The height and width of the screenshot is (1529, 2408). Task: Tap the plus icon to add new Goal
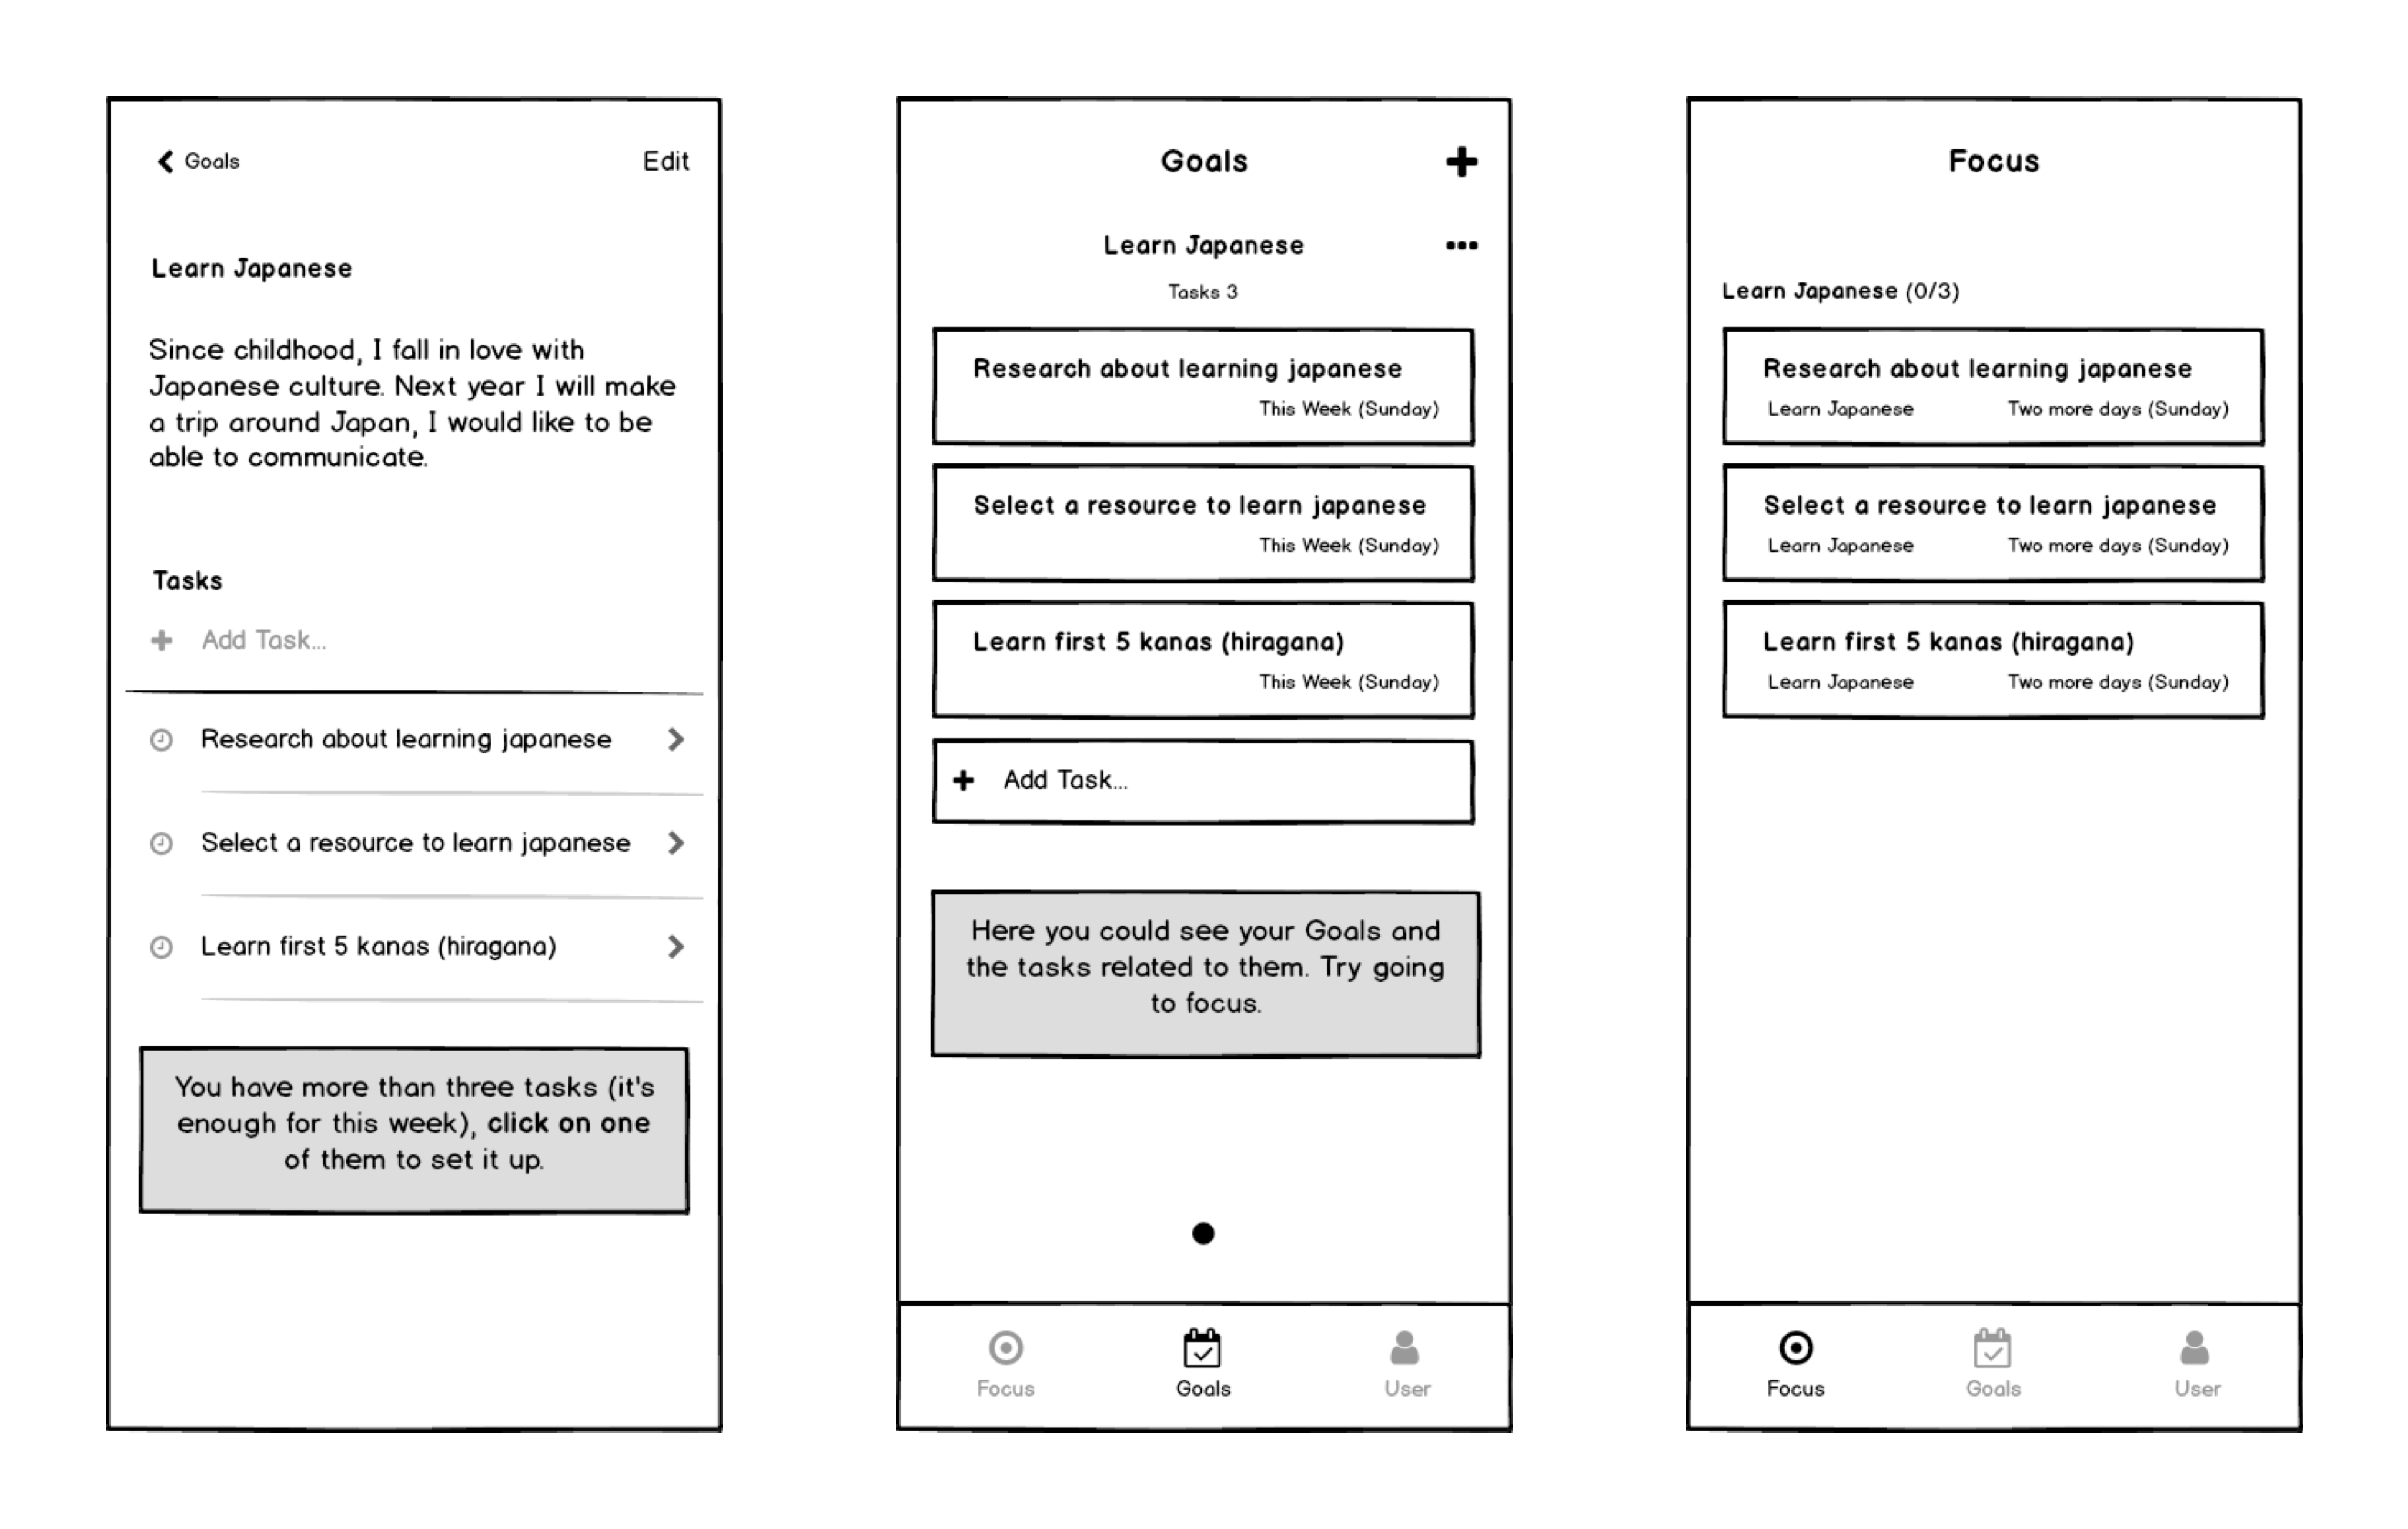[1462, 160]
